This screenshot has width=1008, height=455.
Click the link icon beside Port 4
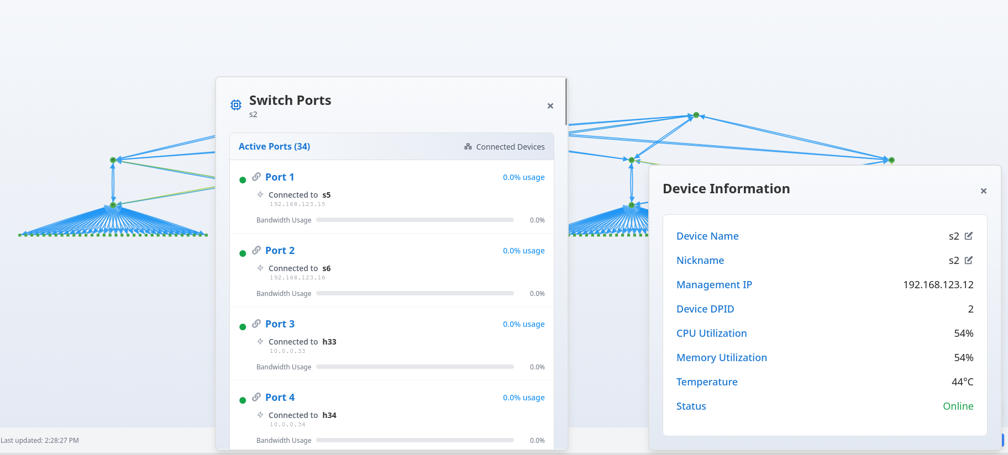coord(256,397)
